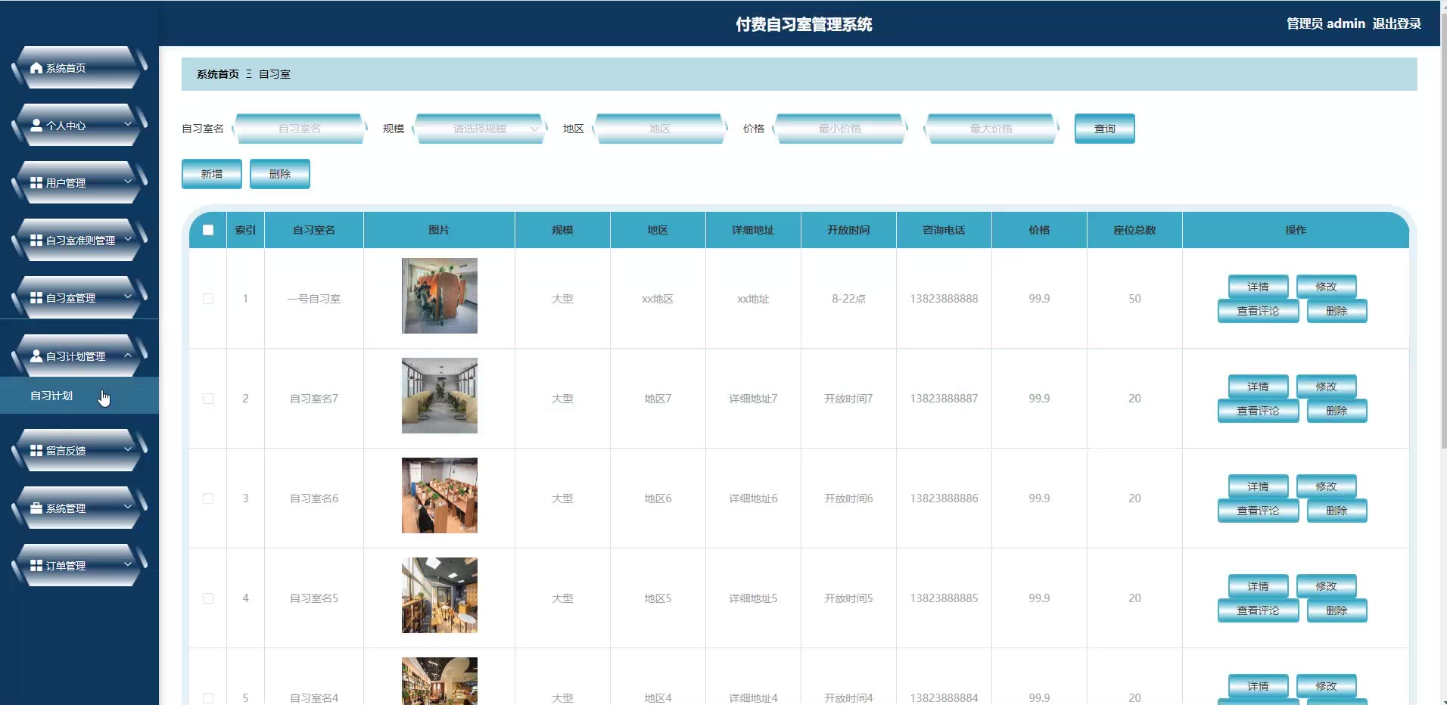Click the grid icon beside 自习室准则管理

[36, 241]
